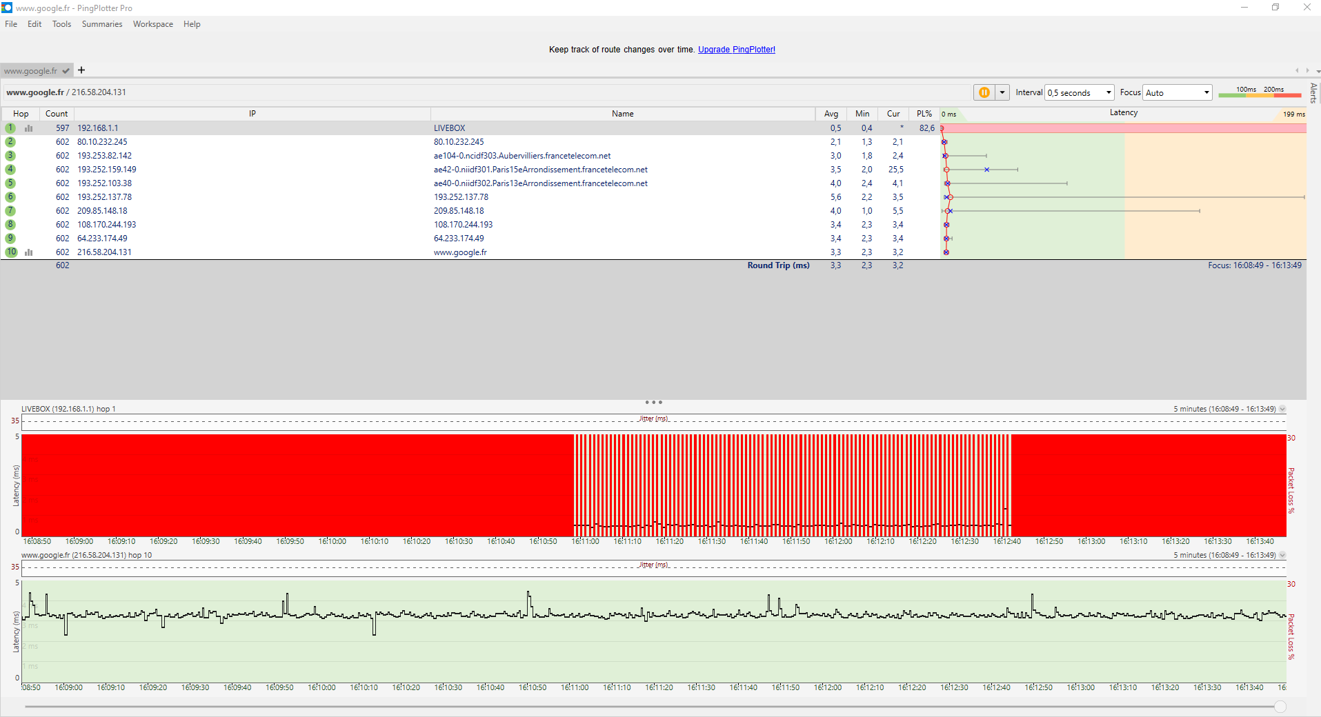Click the plus icon to add a new target tab
The height and width of the screenshot is (717, 1321).
click(81, 70)
